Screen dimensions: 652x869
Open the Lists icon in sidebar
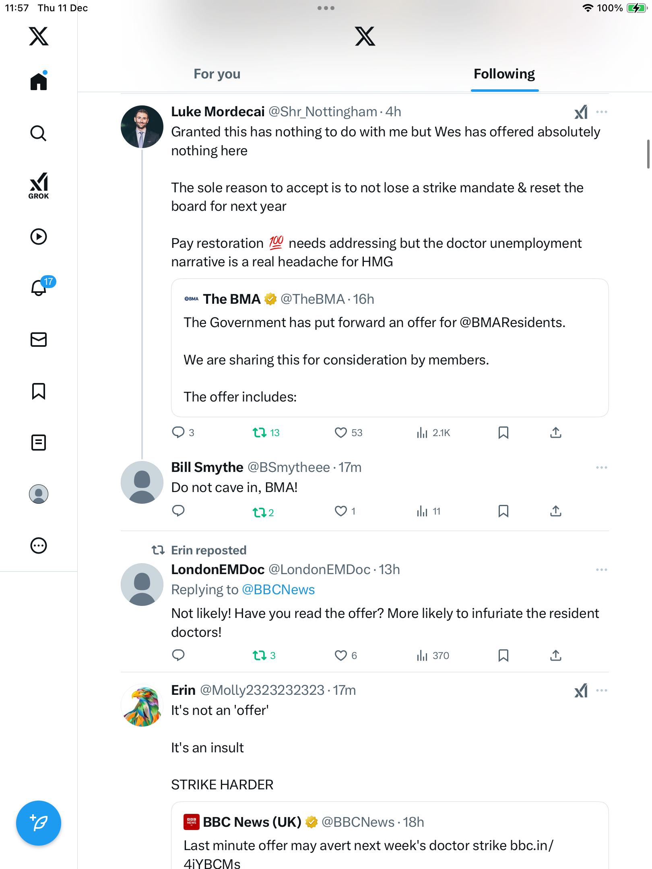tap(39, 443)
